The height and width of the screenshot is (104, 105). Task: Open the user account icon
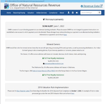point(69,13)
